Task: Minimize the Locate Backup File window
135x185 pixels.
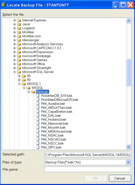Action: [x=116, y=5]
